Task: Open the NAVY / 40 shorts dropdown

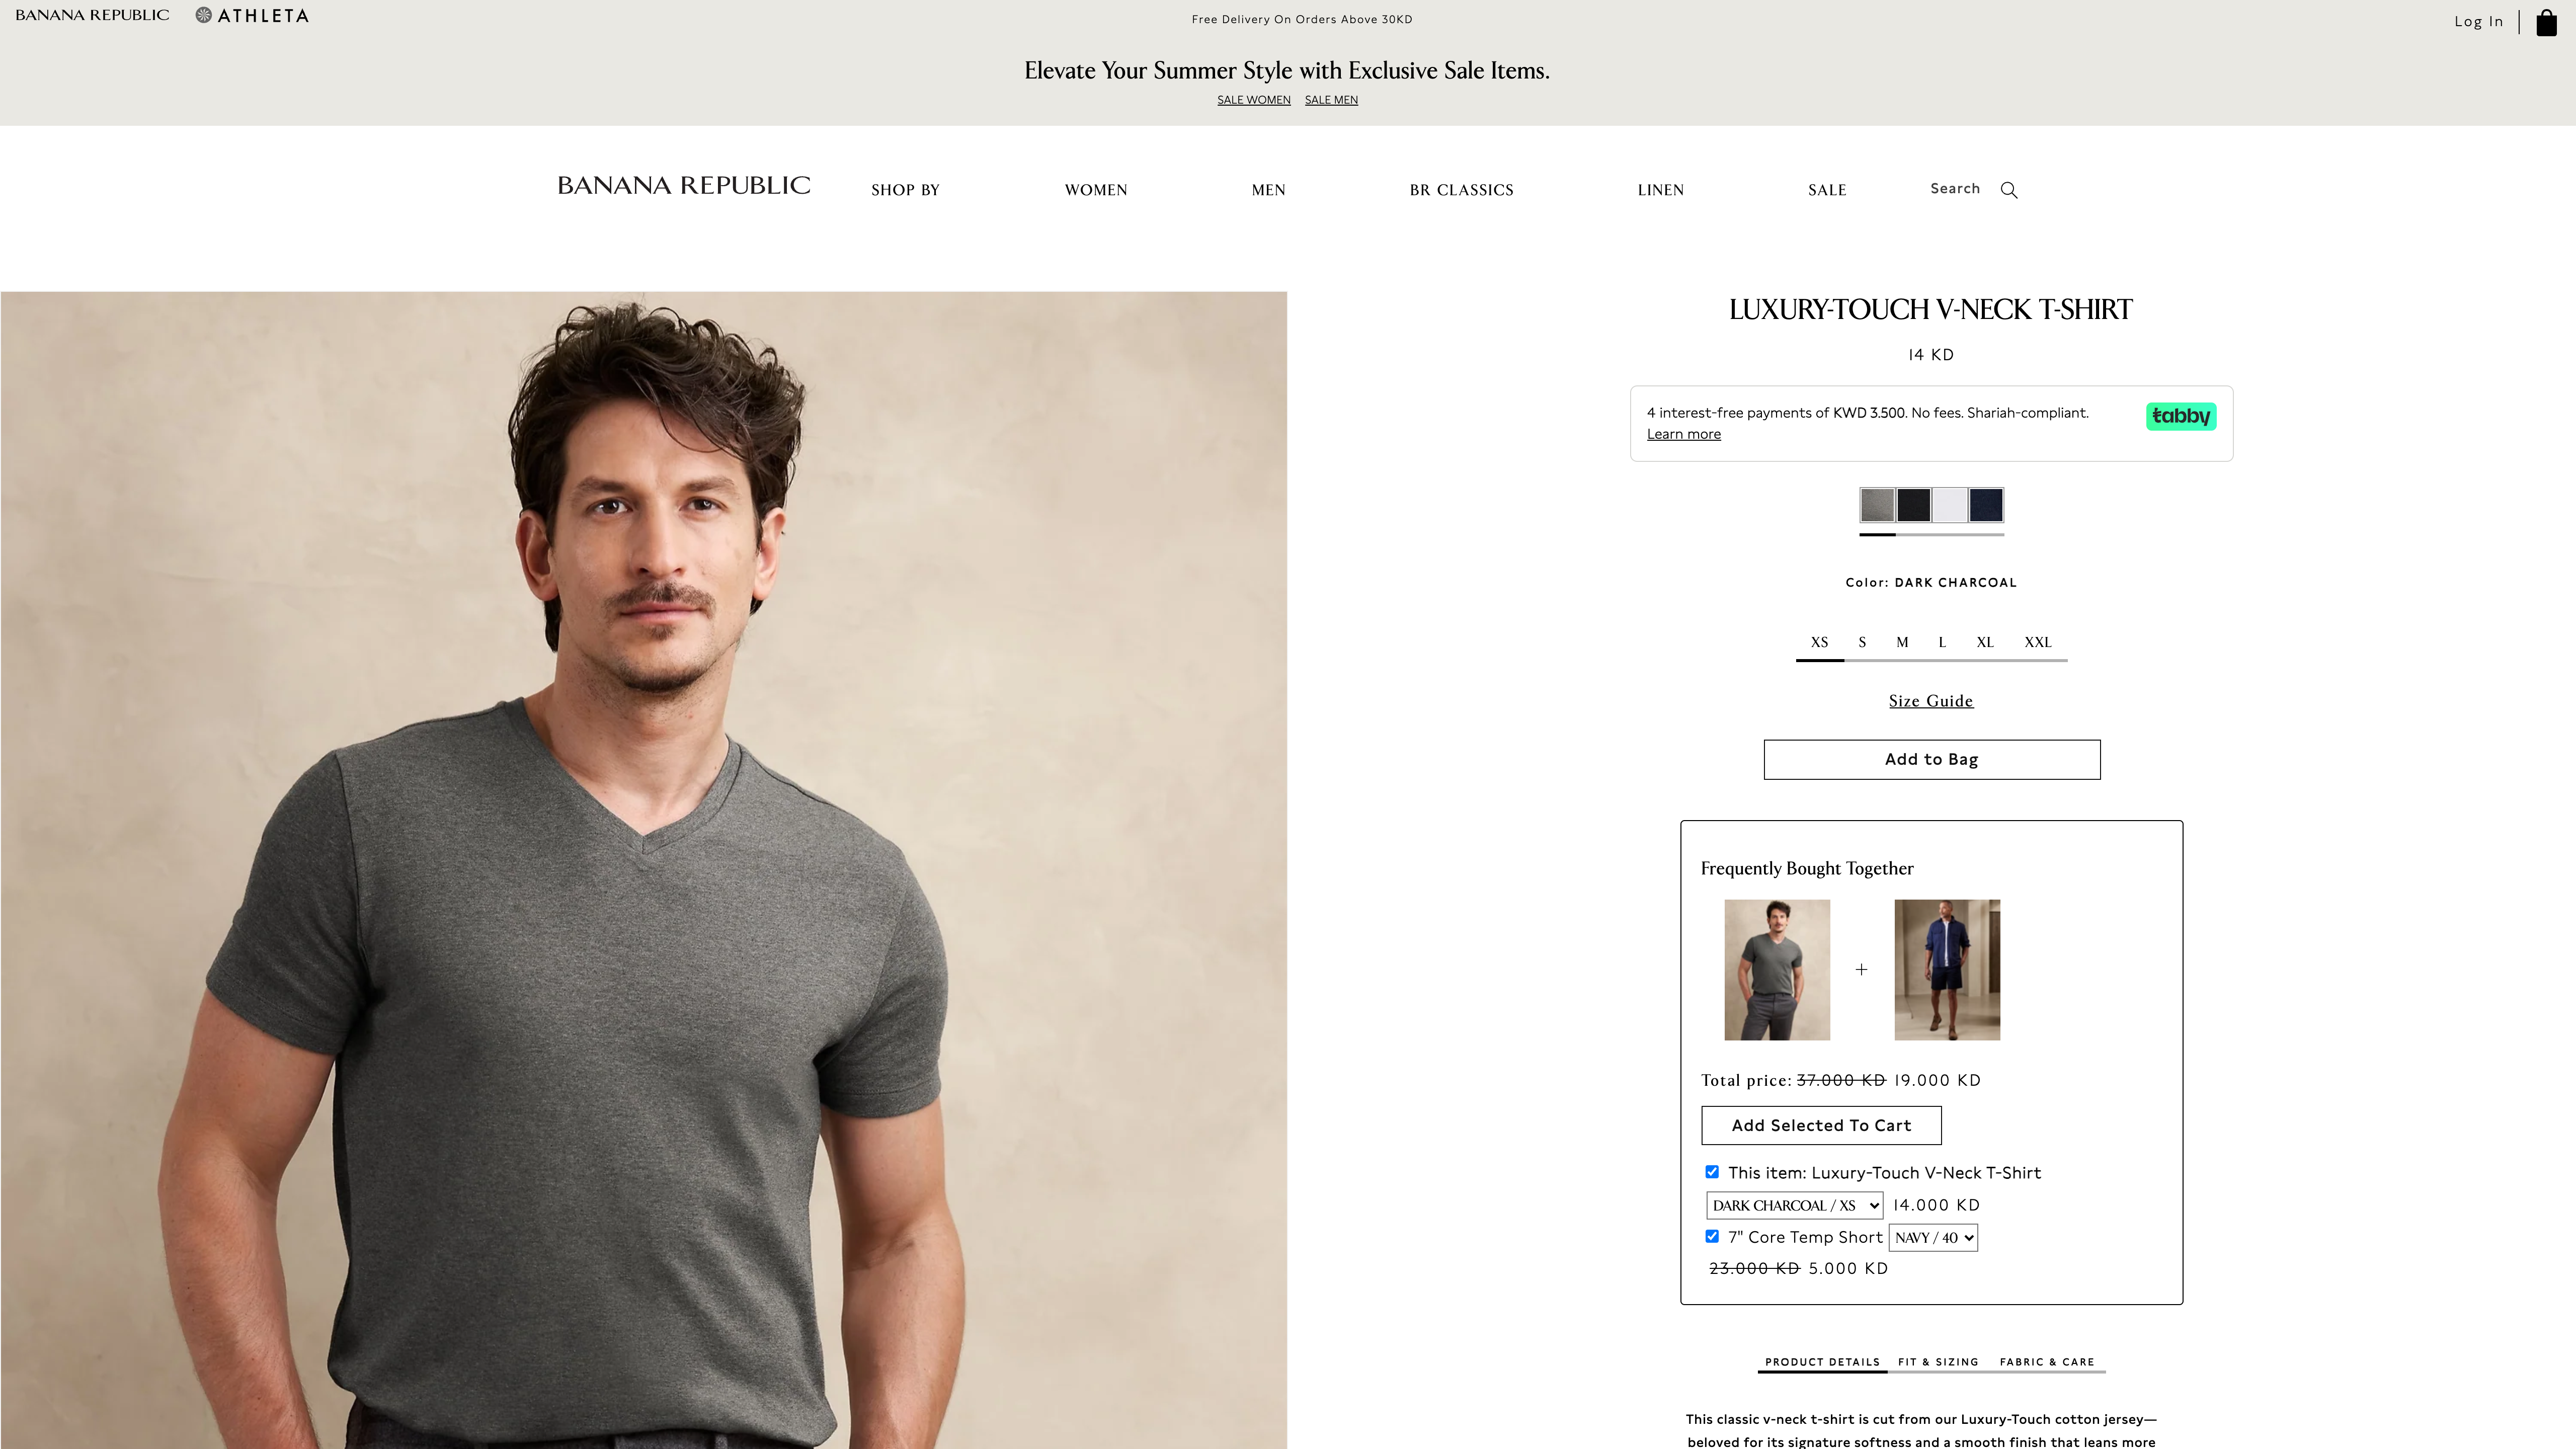Action: point(1932,1237)
